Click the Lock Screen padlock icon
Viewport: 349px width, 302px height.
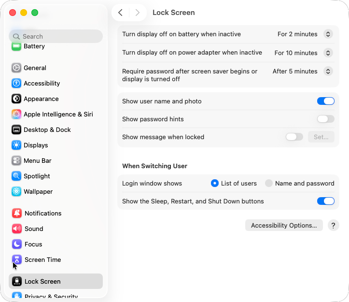17,281
